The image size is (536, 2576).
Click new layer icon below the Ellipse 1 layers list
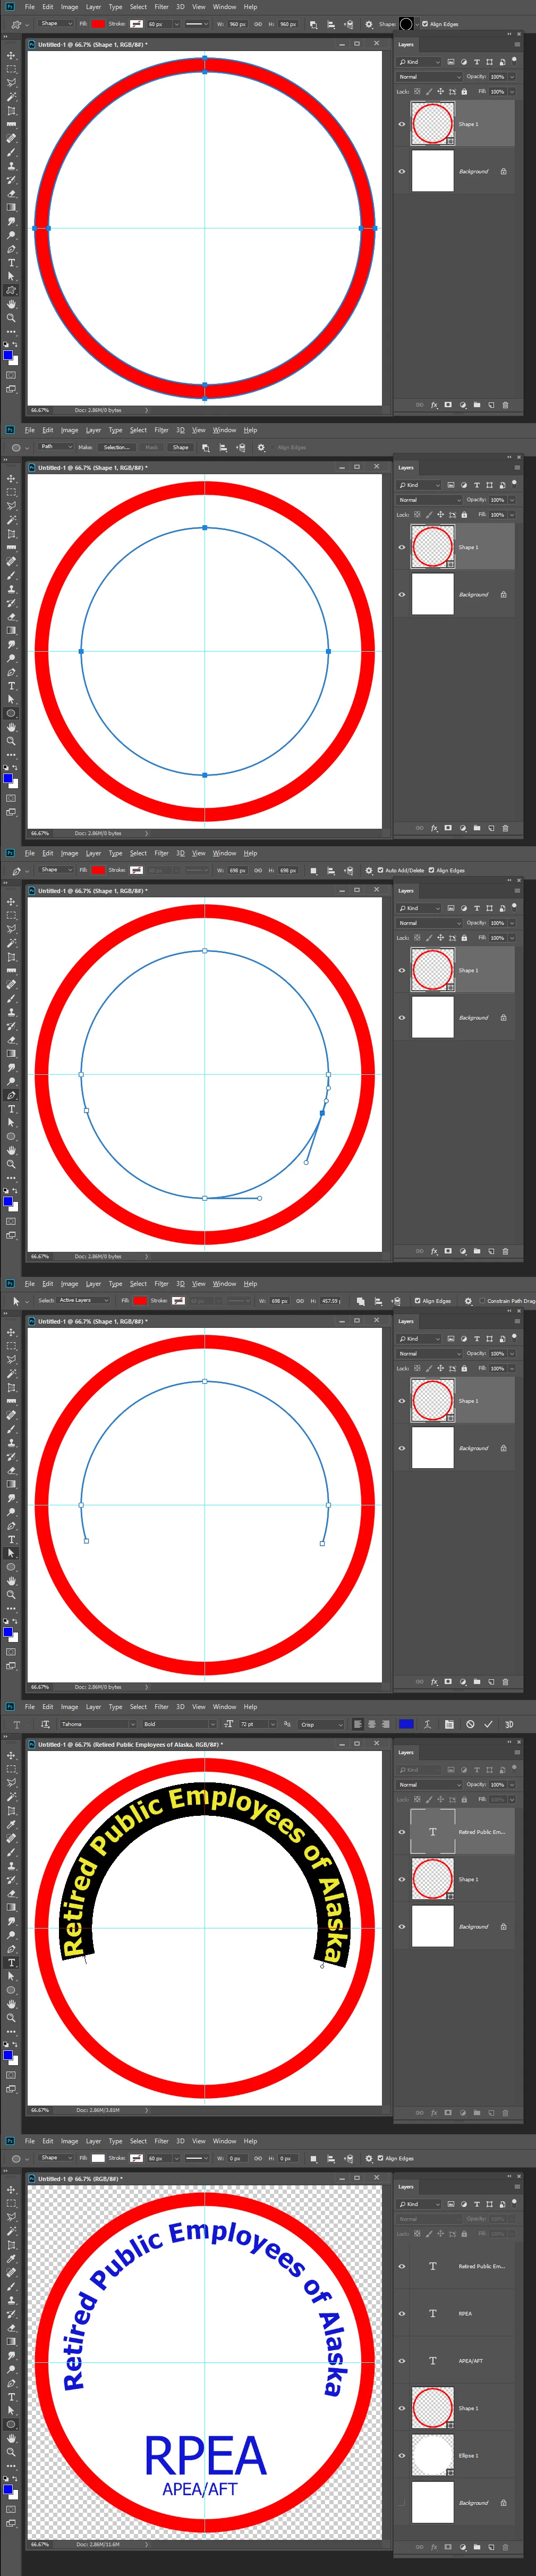[491, 2547]
